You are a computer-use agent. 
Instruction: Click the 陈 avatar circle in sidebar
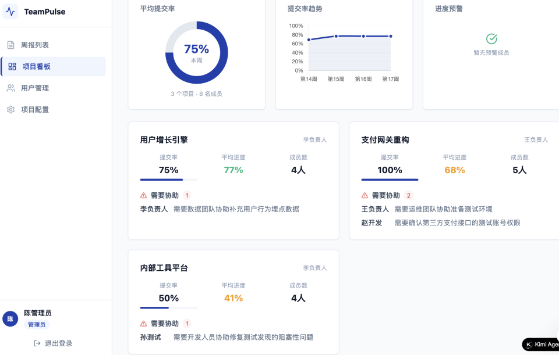tap(9, 318)
